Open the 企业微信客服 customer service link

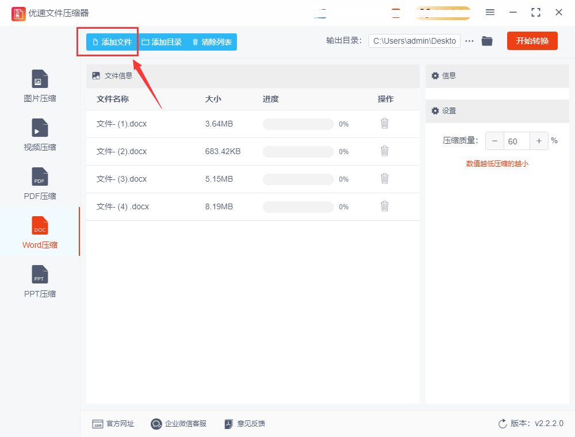(179, 424)
